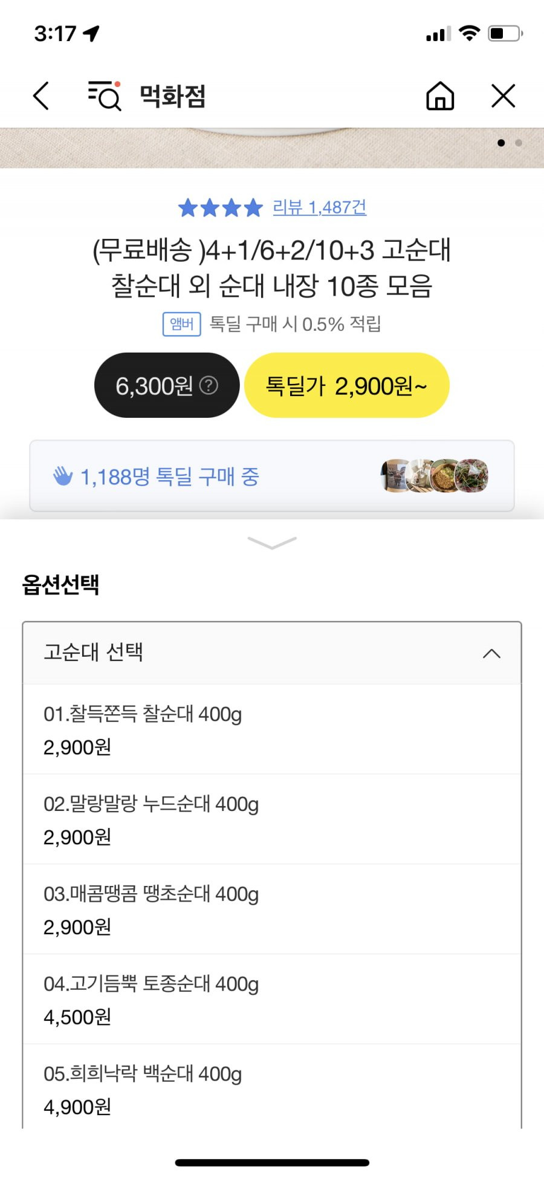The image size is (544, 1178).
Task: Tap the 앰버 membership badge
Action: [182, 324]
